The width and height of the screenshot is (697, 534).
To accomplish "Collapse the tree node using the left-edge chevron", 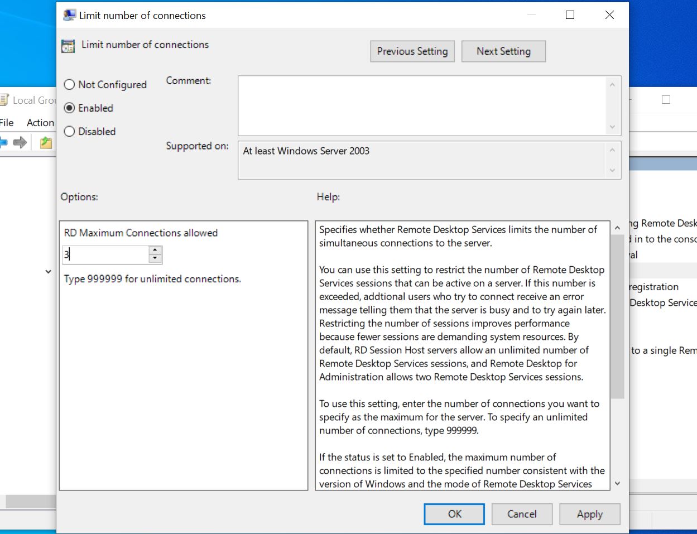I will coord(48,271).
